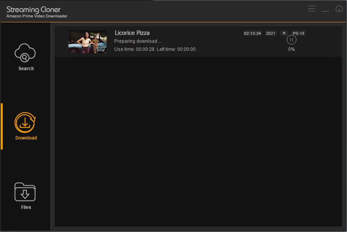Click the 2021 year badge
This screenshot has height=232, width=347.
click(270, 33)
